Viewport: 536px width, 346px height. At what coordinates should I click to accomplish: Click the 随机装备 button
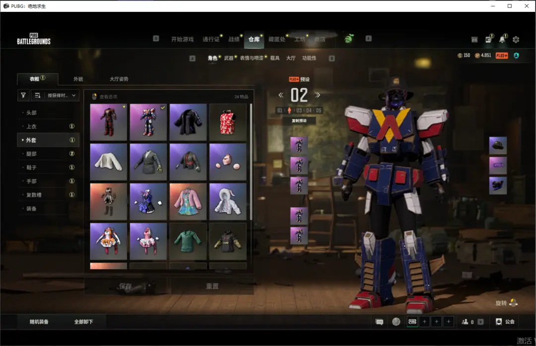pos(39,322)
